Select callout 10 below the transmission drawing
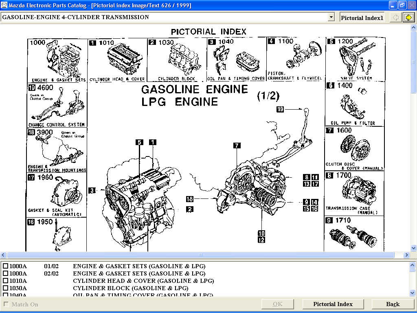Screen dimensions: 417x313 pos(261,234)
